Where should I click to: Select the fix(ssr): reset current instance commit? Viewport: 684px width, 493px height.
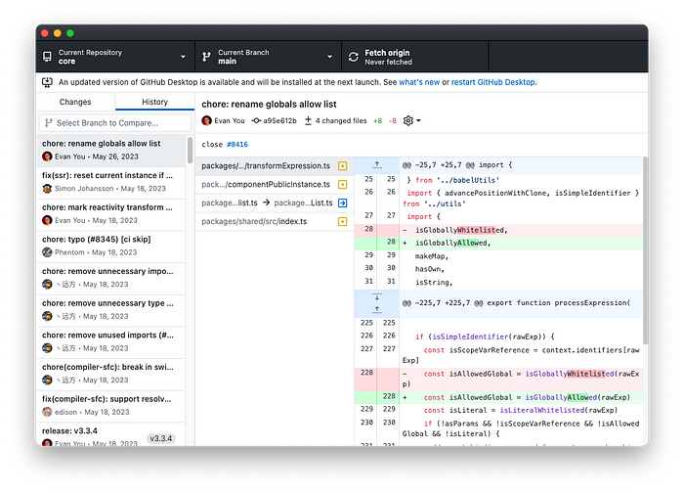pos(111,182)
